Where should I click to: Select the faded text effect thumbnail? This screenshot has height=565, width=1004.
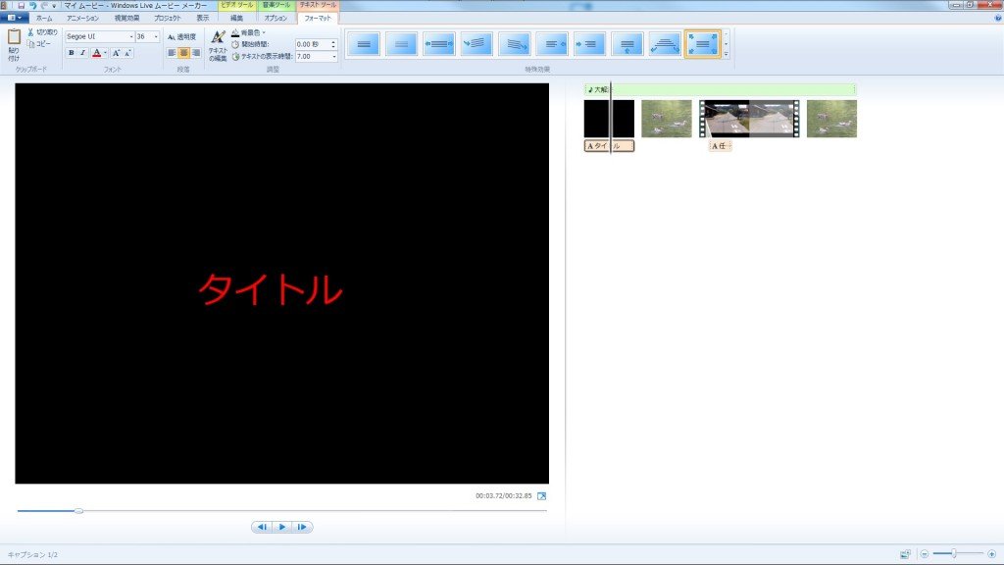pyautogui.click(x=401, y=44)
